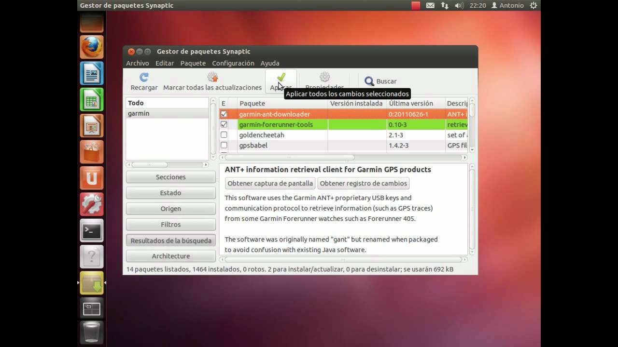Open the Archivo menu

(x=138, y=63)
